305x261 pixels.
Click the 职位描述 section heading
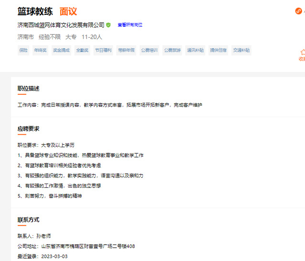[29, 88]
